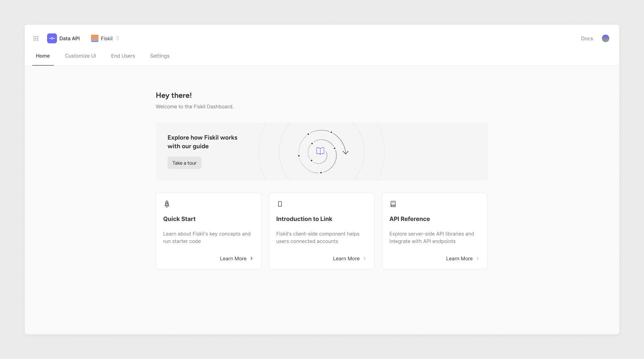The image size is (644, 359).
Task: Click the rocket icon on Quick Start
Action: click(x=167, y=204)
